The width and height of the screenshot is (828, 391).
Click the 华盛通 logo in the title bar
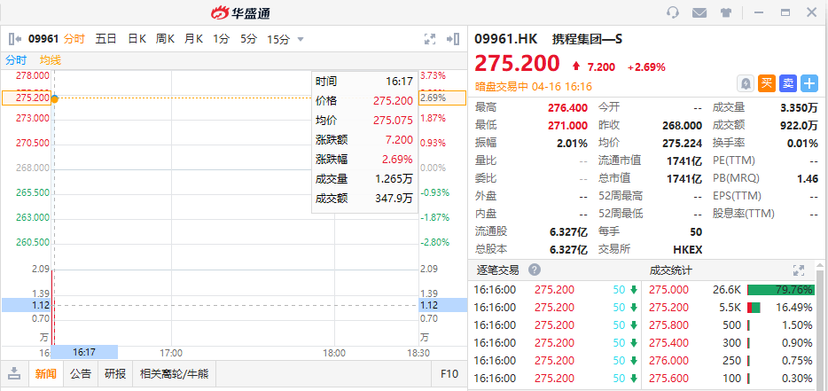241,12
